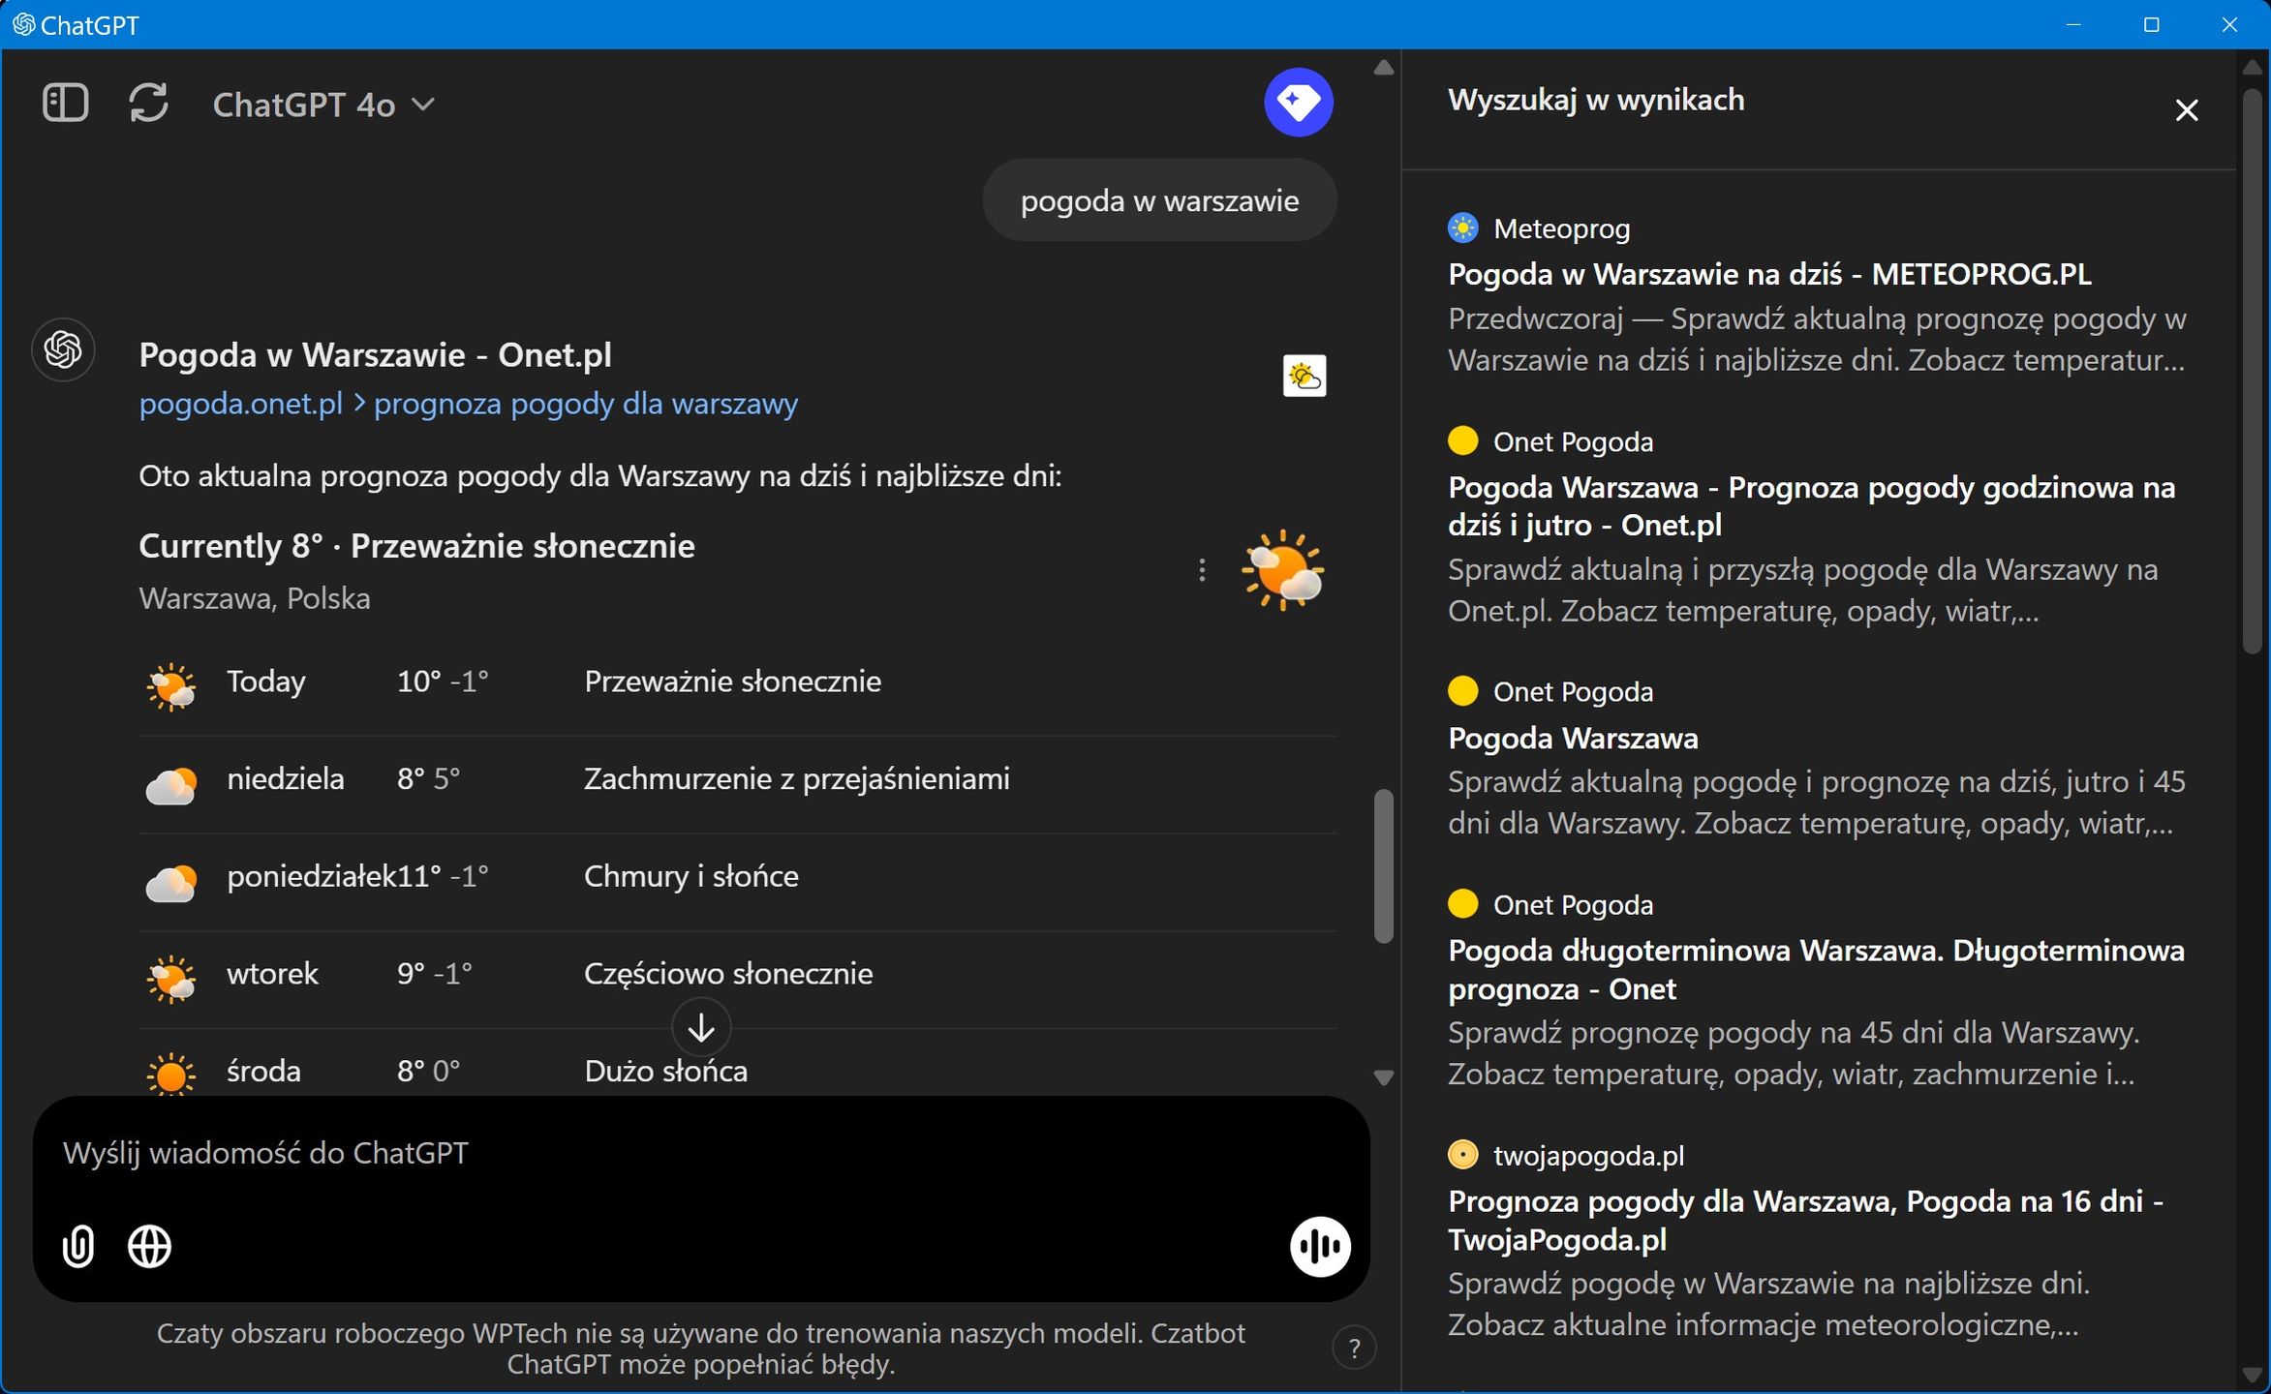Click the Onet weather thumbnail icon
Screen dimensions: 2271x1394
click(1304, 376)
